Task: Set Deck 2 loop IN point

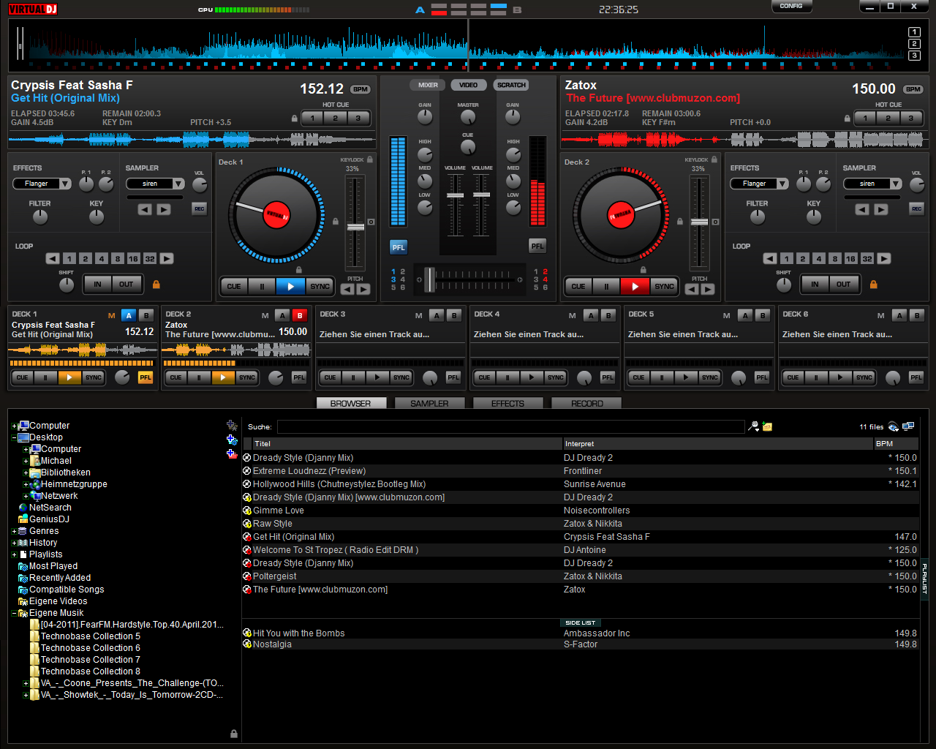Action: click(815, 285)
